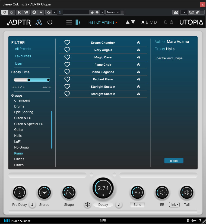Click the host snapshot camera icon
The image size is (206, 224).
(176, 12)
